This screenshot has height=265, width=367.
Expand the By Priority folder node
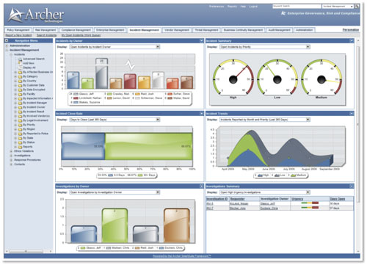15,125
